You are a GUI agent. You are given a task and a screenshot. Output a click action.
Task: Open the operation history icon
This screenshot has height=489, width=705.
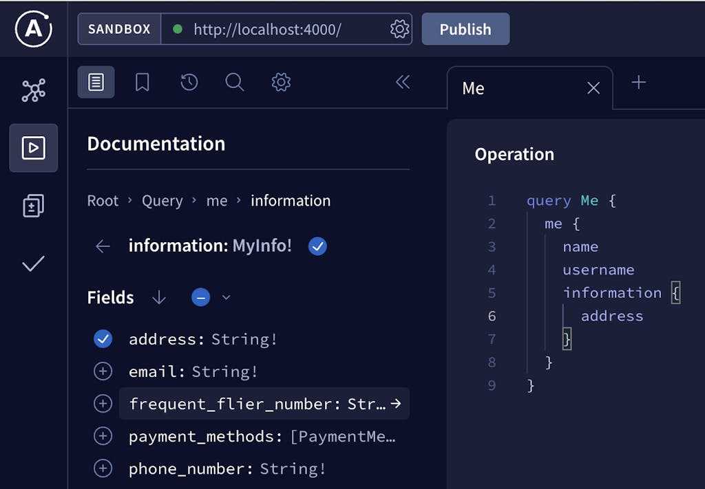189,83
